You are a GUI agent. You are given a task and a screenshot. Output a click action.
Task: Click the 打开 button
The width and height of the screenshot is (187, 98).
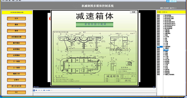tap(16, 19)
